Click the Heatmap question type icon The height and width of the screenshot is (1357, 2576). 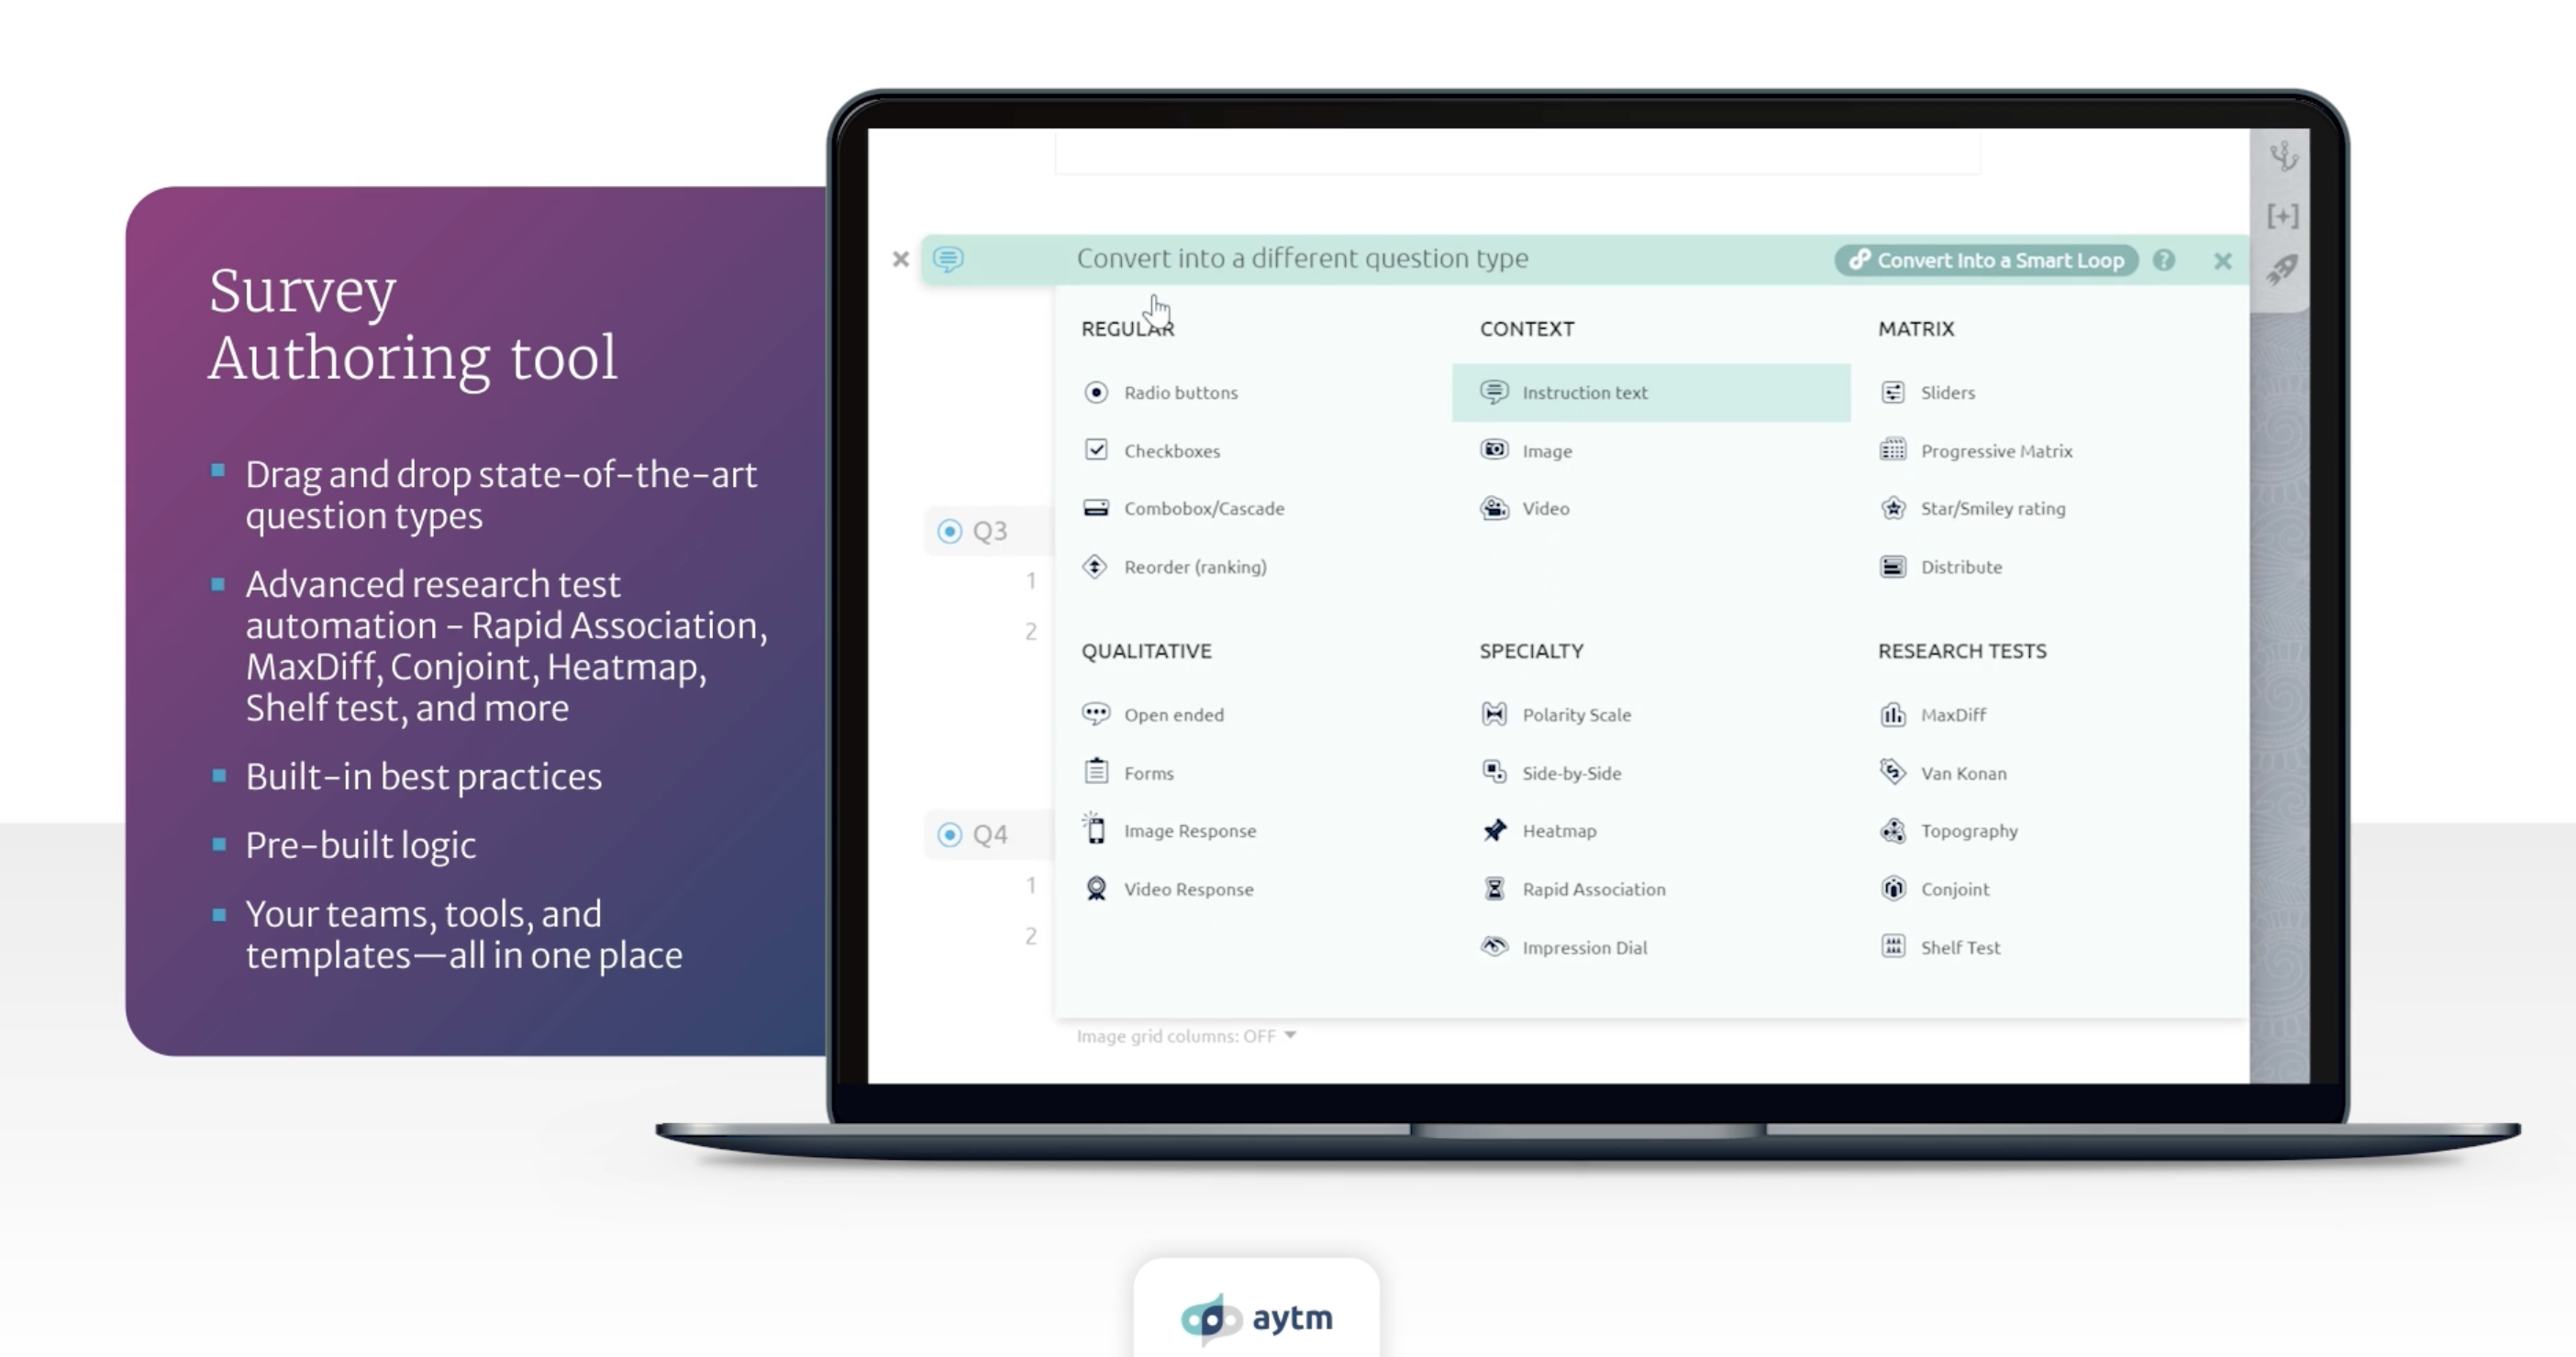[x=1494, y=831]
